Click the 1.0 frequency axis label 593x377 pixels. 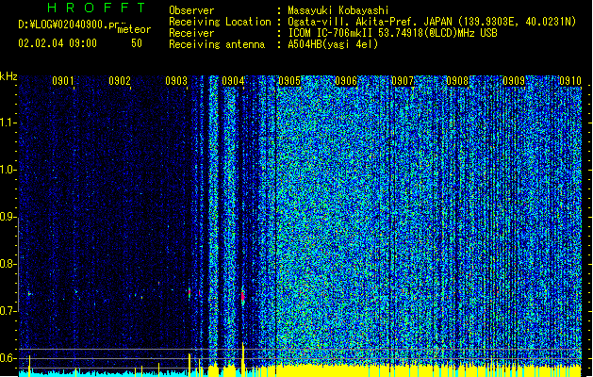(8, 170)
